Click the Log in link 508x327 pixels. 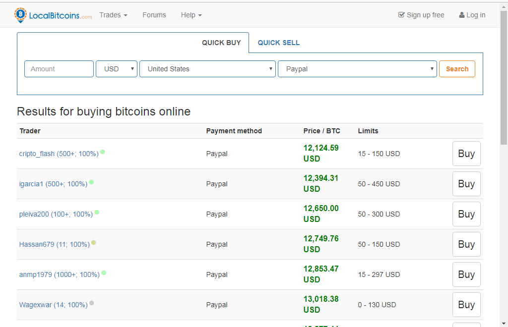(x=472, y=15)
